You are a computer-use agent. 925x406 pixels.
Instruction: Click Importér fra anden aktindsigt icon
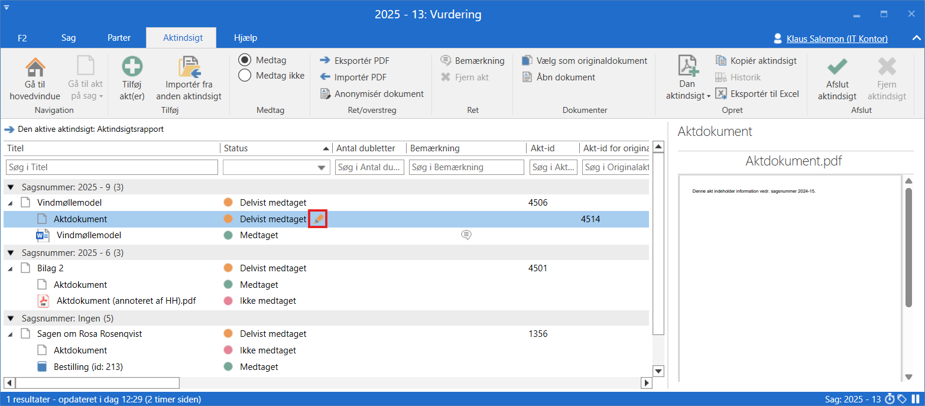click(x=189, y=67)
